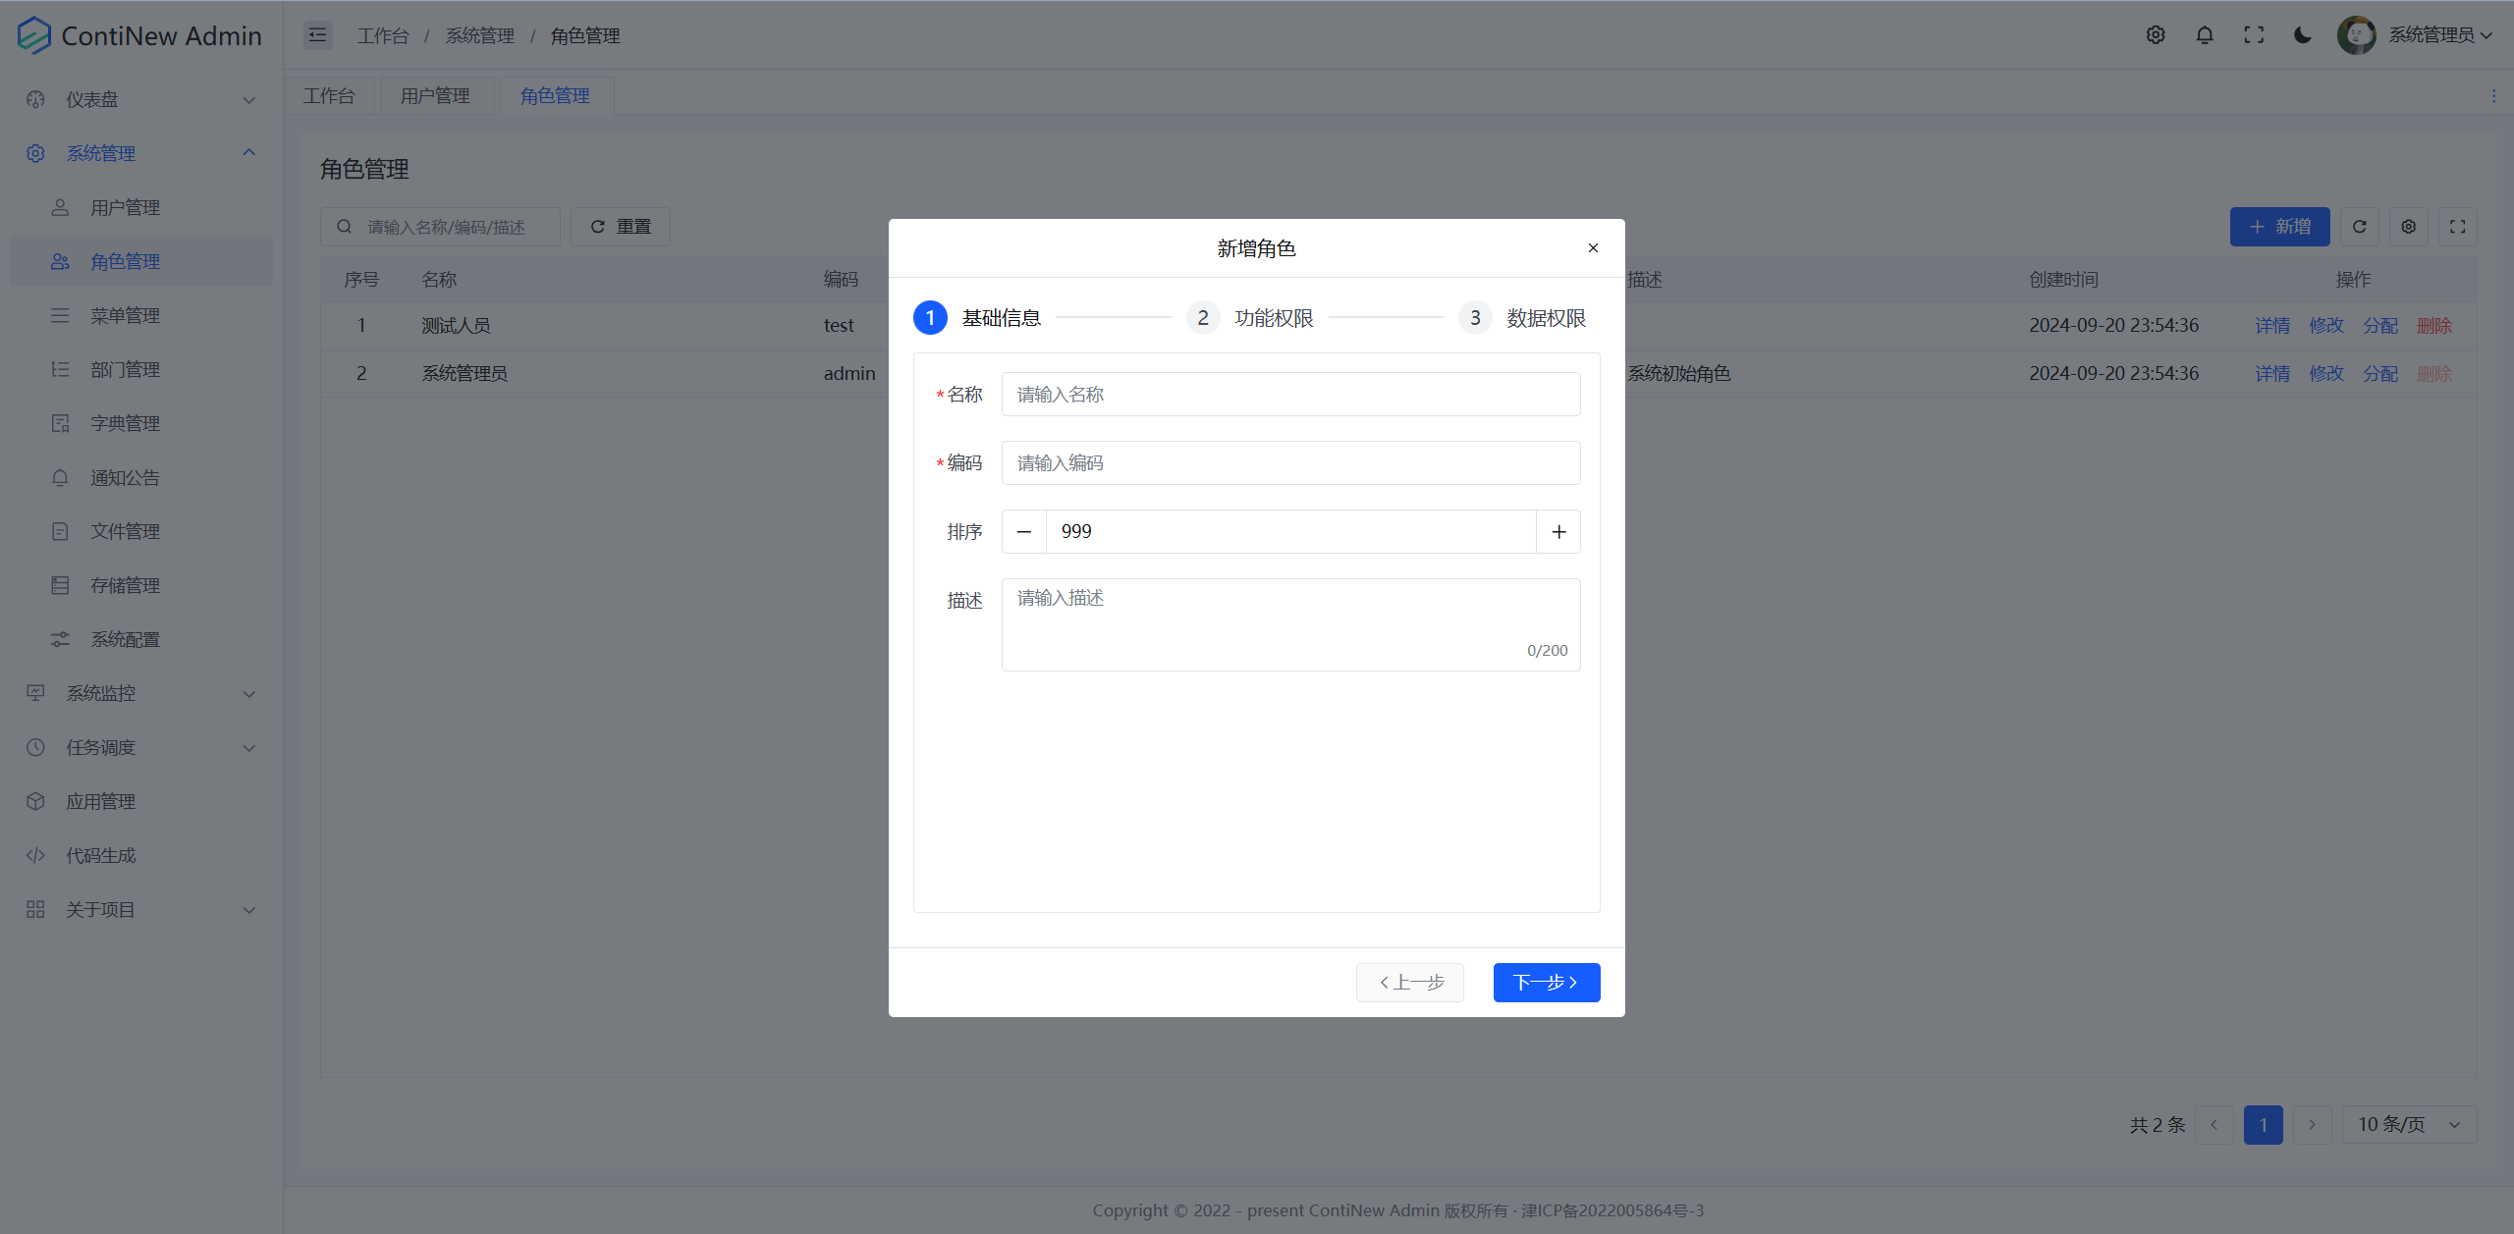Viewport: 2514px width, 1234px height.
Task: Collapse the sidebar using the menu icon
Action: (317, 34)
